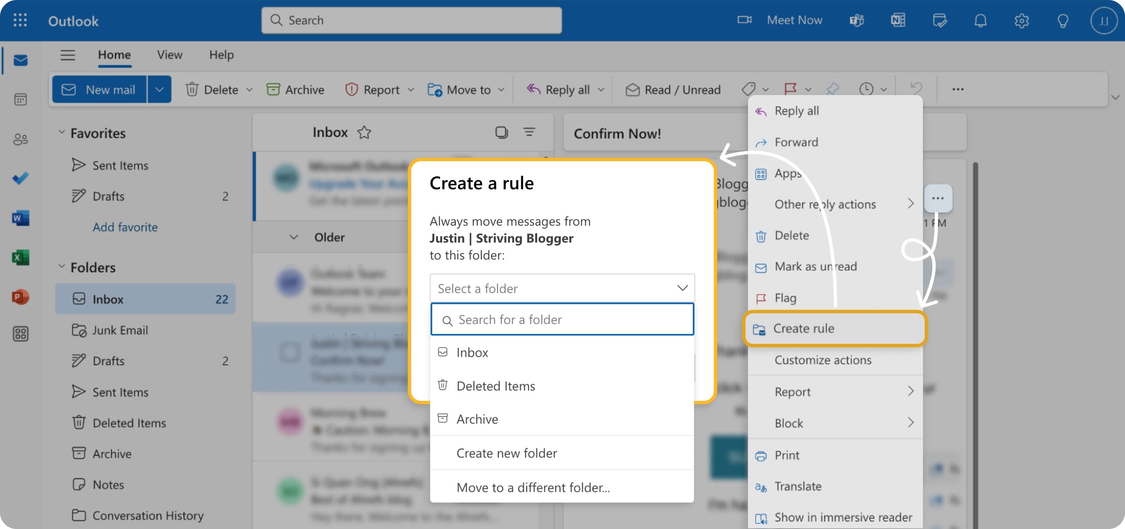The image size is (1125, 529).
Task: Open the To Do app icon
Action: coord(21,178)
